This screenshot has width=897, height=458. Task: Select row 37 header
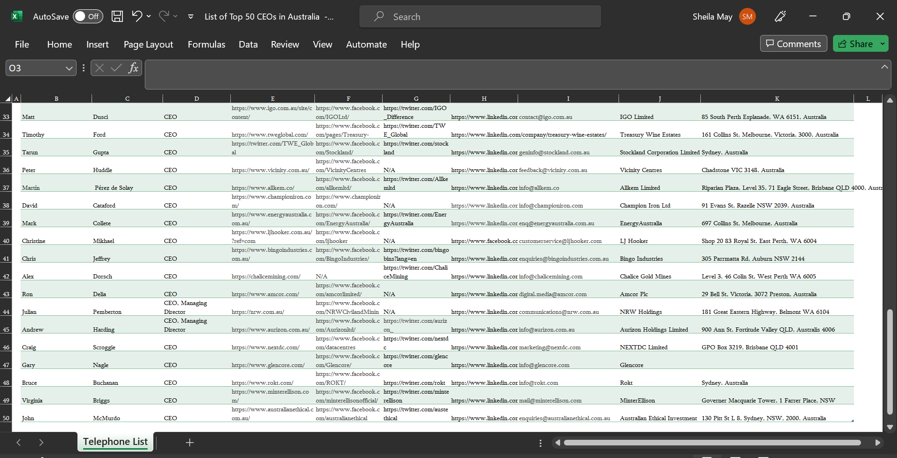click(6, 184)
